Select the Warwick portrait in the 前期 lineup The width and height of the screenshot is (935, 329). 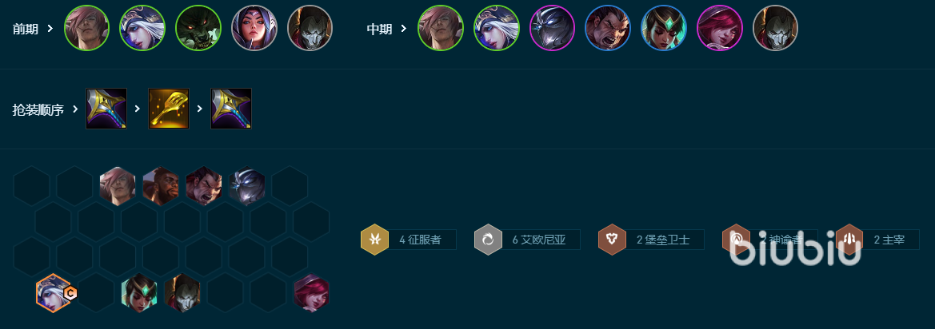(x=198, y=28)
